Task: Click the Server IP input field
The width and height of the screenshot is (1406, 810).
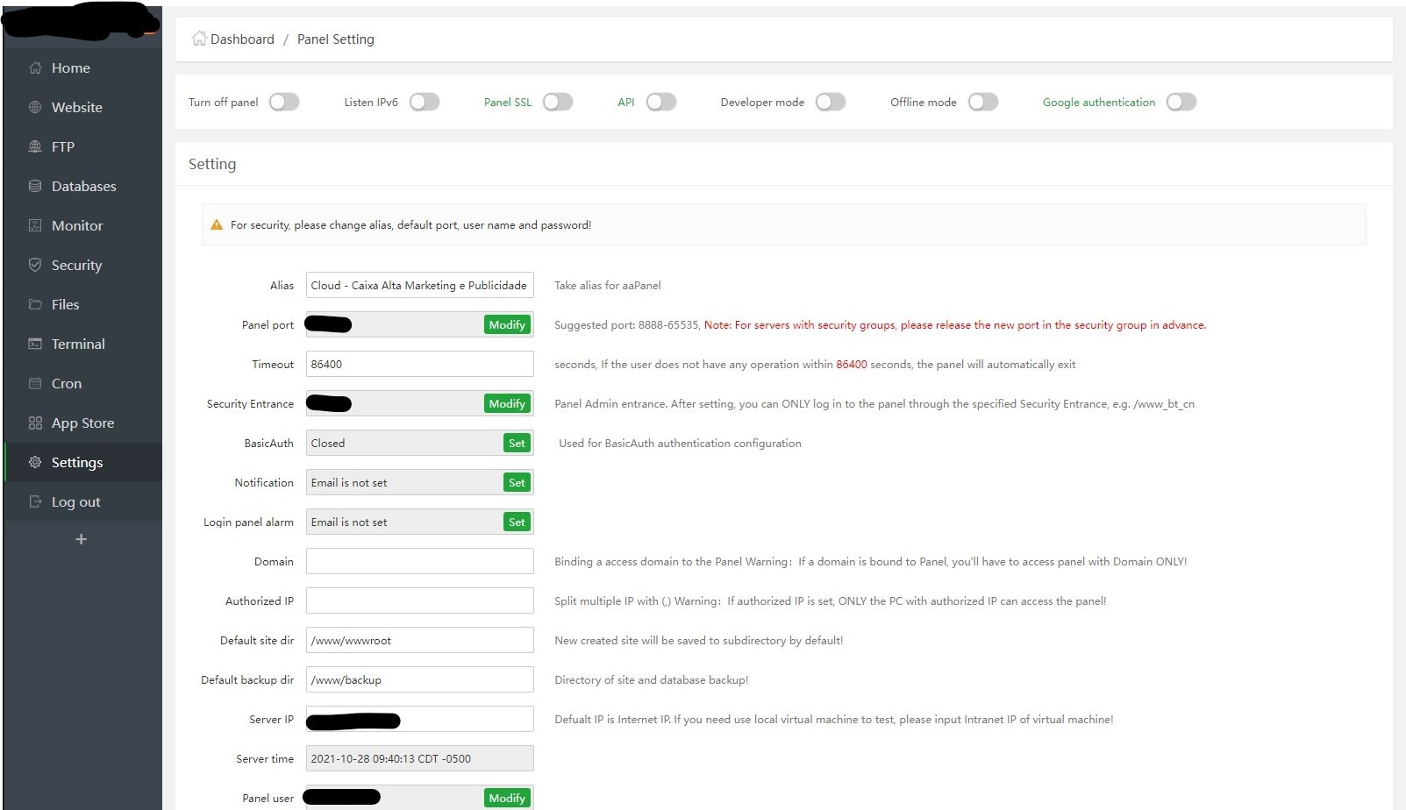Action: pos(419,719)
